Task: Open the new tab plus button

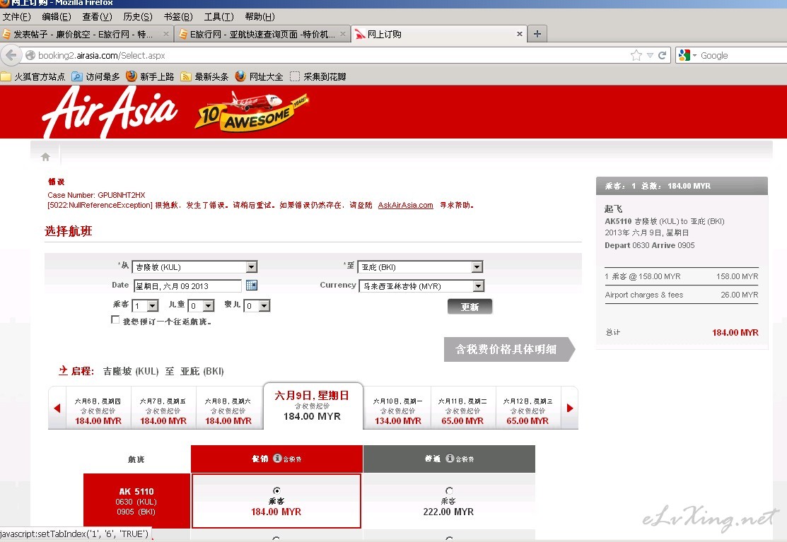Action: [x=537, y=34]
